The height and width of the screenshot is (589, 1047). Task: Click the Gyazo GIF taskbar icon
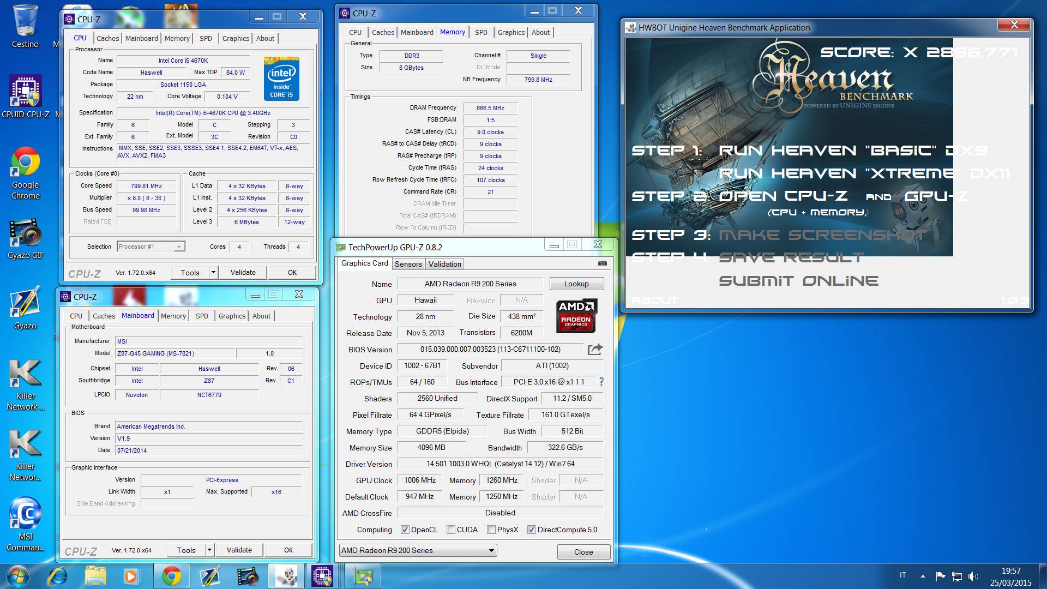click(248, 576)
